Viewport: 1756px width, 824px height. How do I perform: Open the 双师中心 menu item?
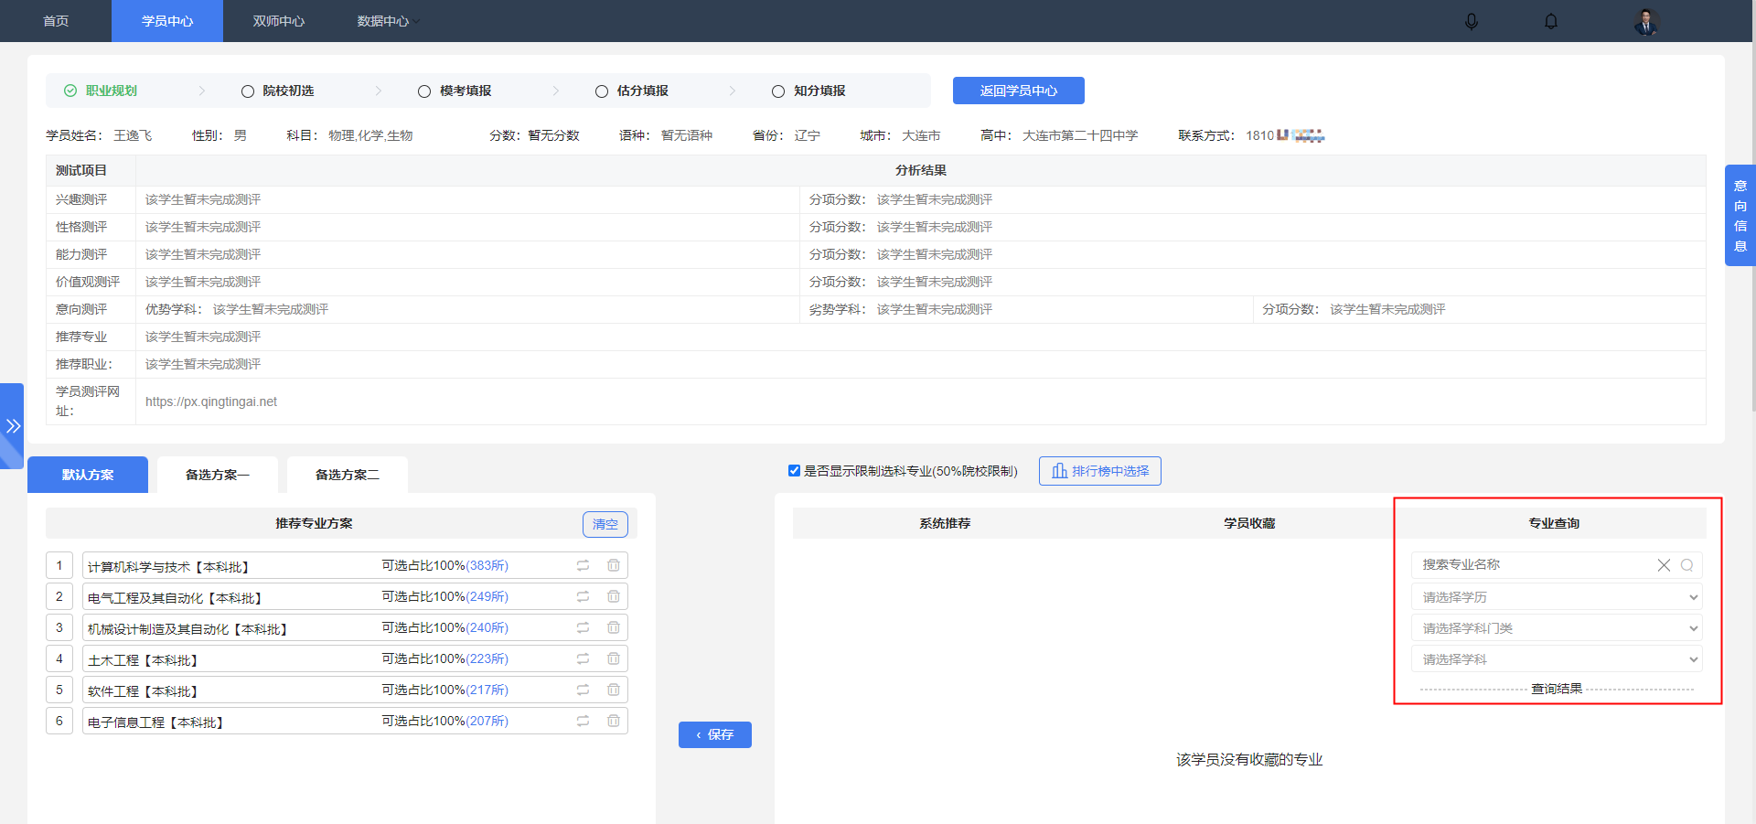[x=278, y=20]
